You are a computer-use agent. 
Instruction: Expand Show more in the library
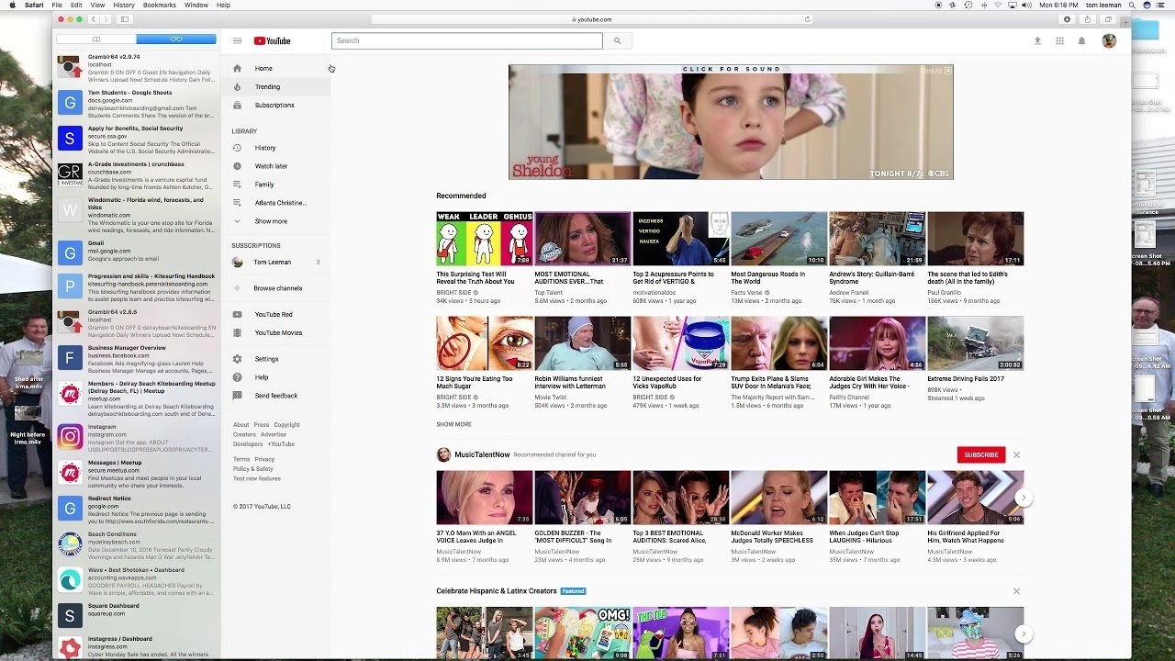coord(275,221)
